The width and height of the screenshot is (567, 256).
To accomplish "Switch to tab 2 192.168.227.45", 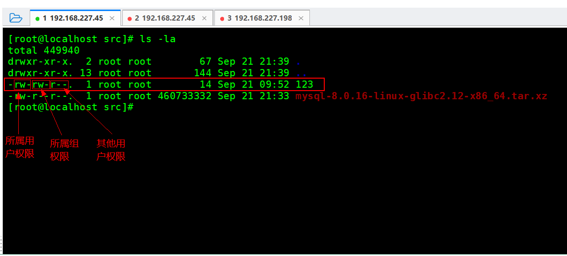I will coord(167,18).
